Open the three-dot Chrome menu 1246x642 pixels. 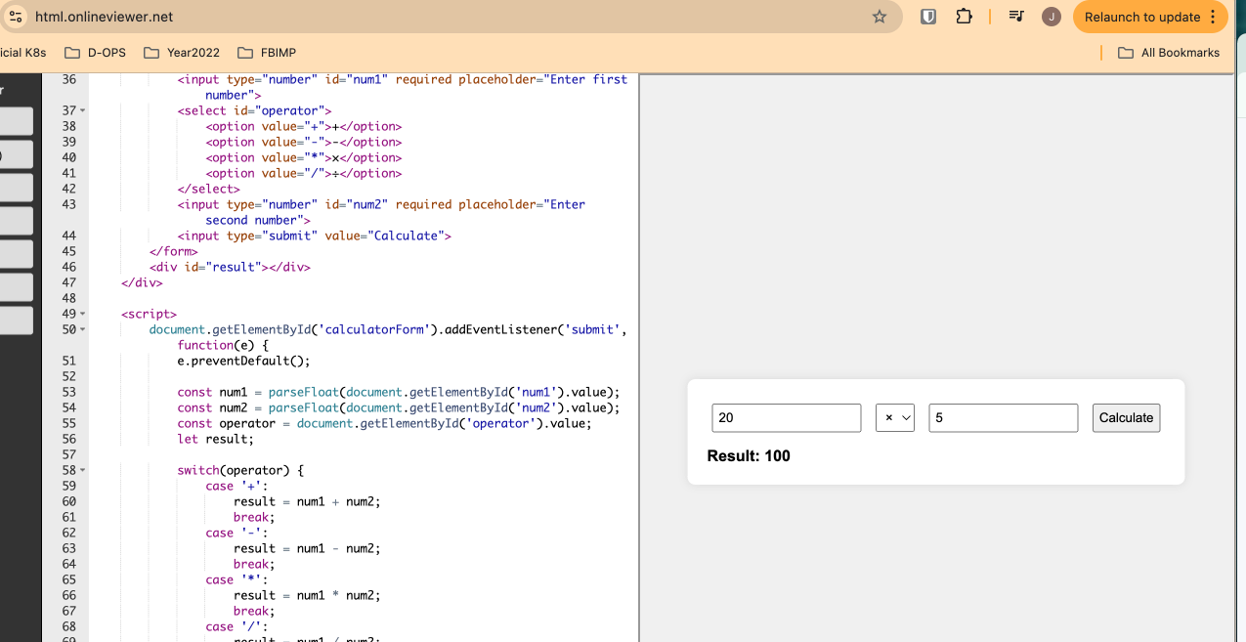tap(1213, 17)
